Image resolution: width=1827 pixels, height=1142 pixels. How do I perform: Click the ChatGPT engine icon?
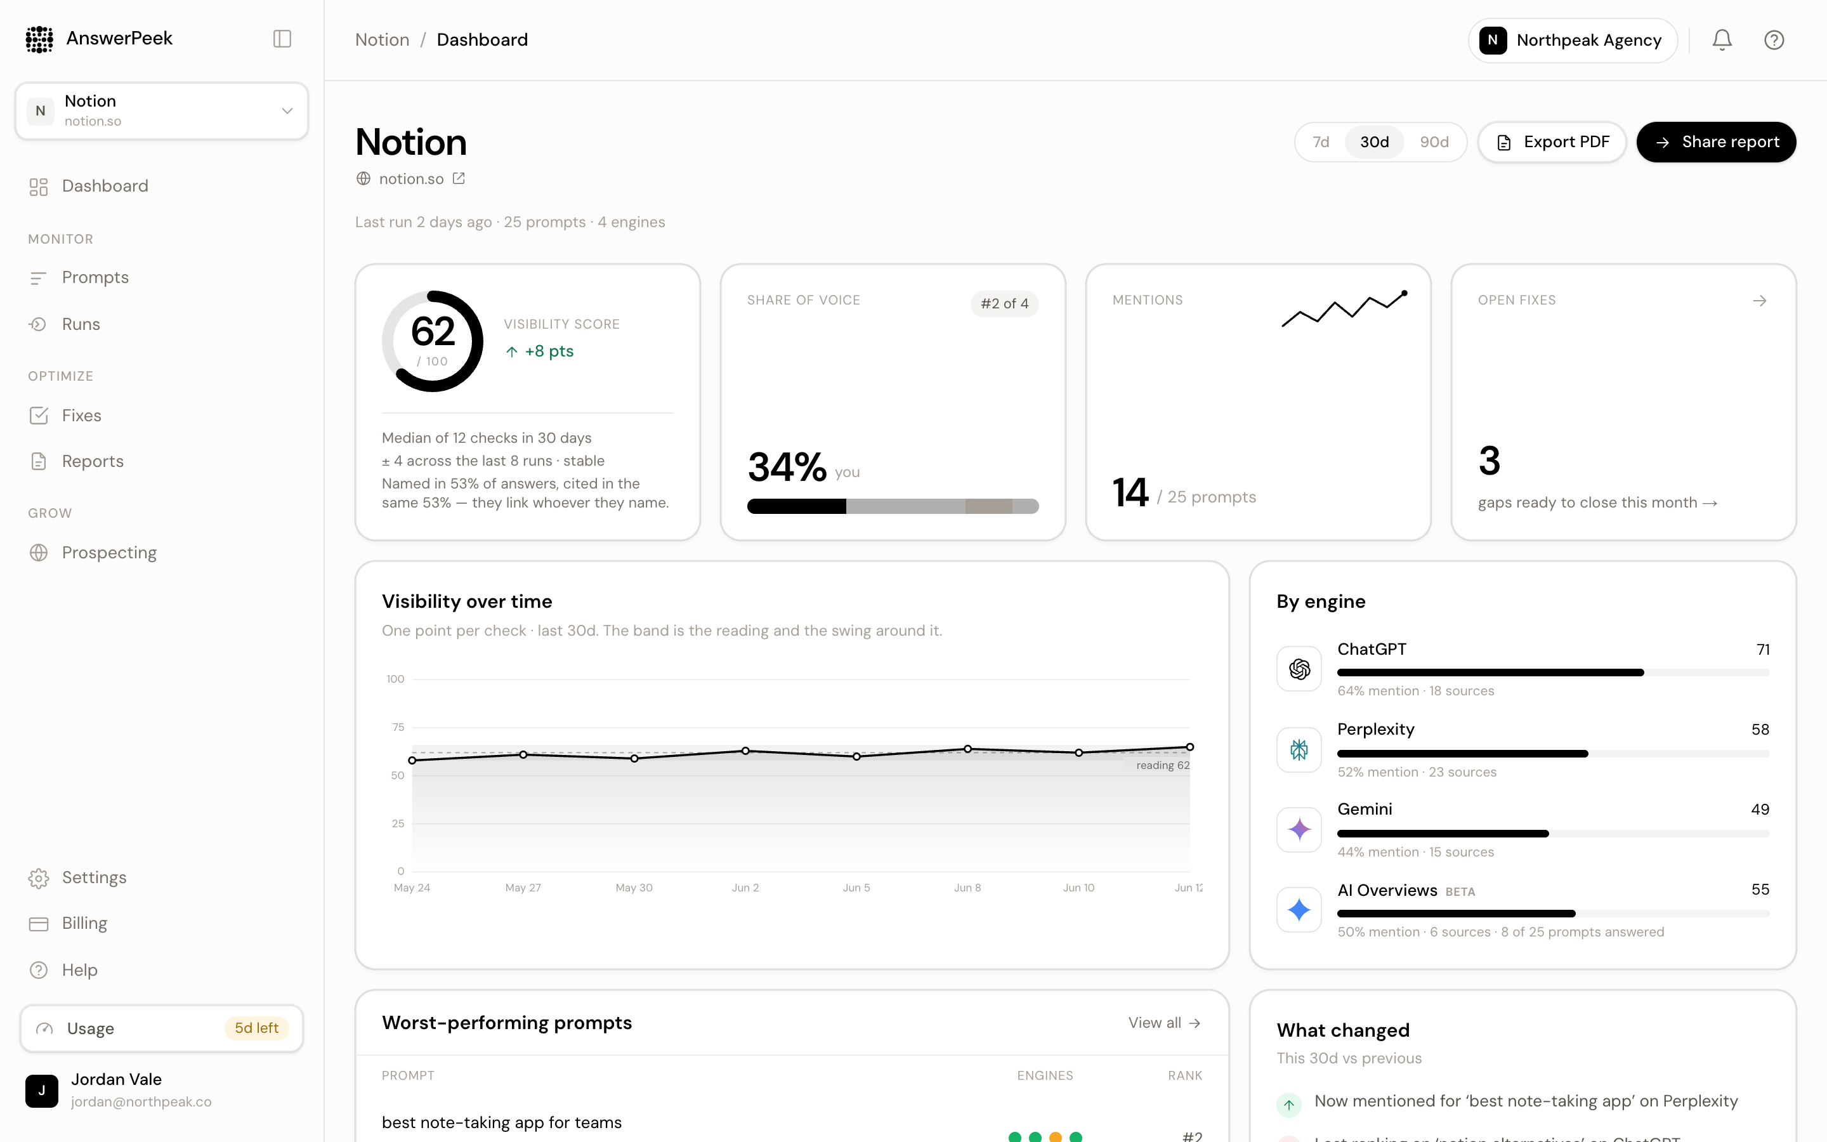pyautogui.click(x=1299, y=669)
